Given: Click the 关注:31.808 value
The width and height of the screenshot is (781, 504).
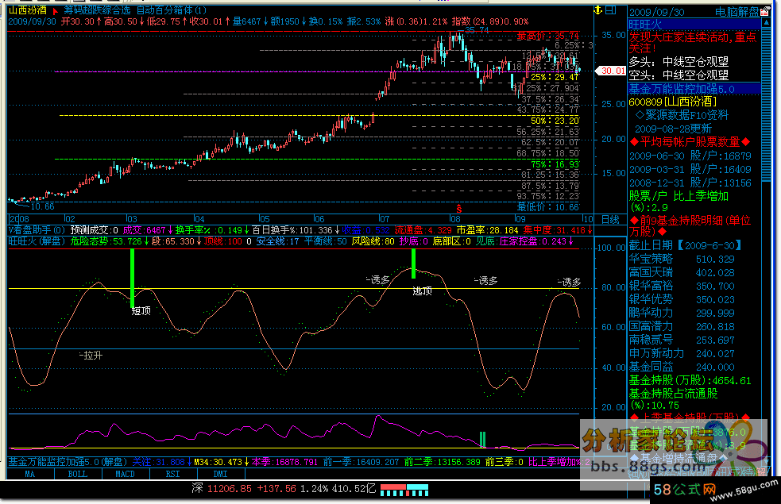Looking at the screenshot, I should click(x=162, y=462).
